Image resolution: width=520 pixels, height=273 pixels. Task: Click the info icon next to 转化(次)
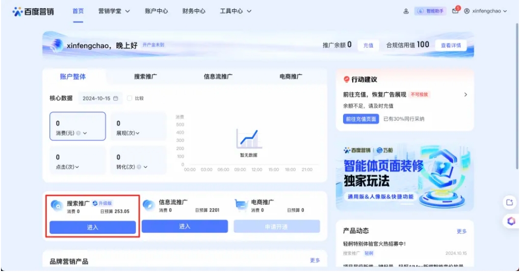tap(139, 167)
